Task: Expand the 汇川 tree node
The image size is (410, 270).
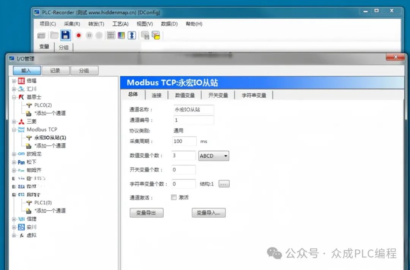Action: 14,89
